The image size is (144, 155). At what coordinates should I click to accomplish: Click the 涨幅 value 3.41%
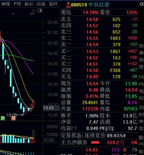(92, 96)
